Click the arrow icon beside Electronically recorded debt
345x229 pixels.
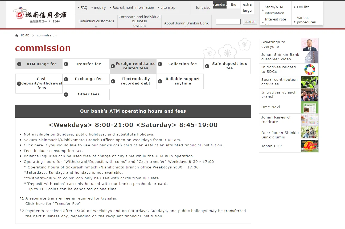(113, 81)
